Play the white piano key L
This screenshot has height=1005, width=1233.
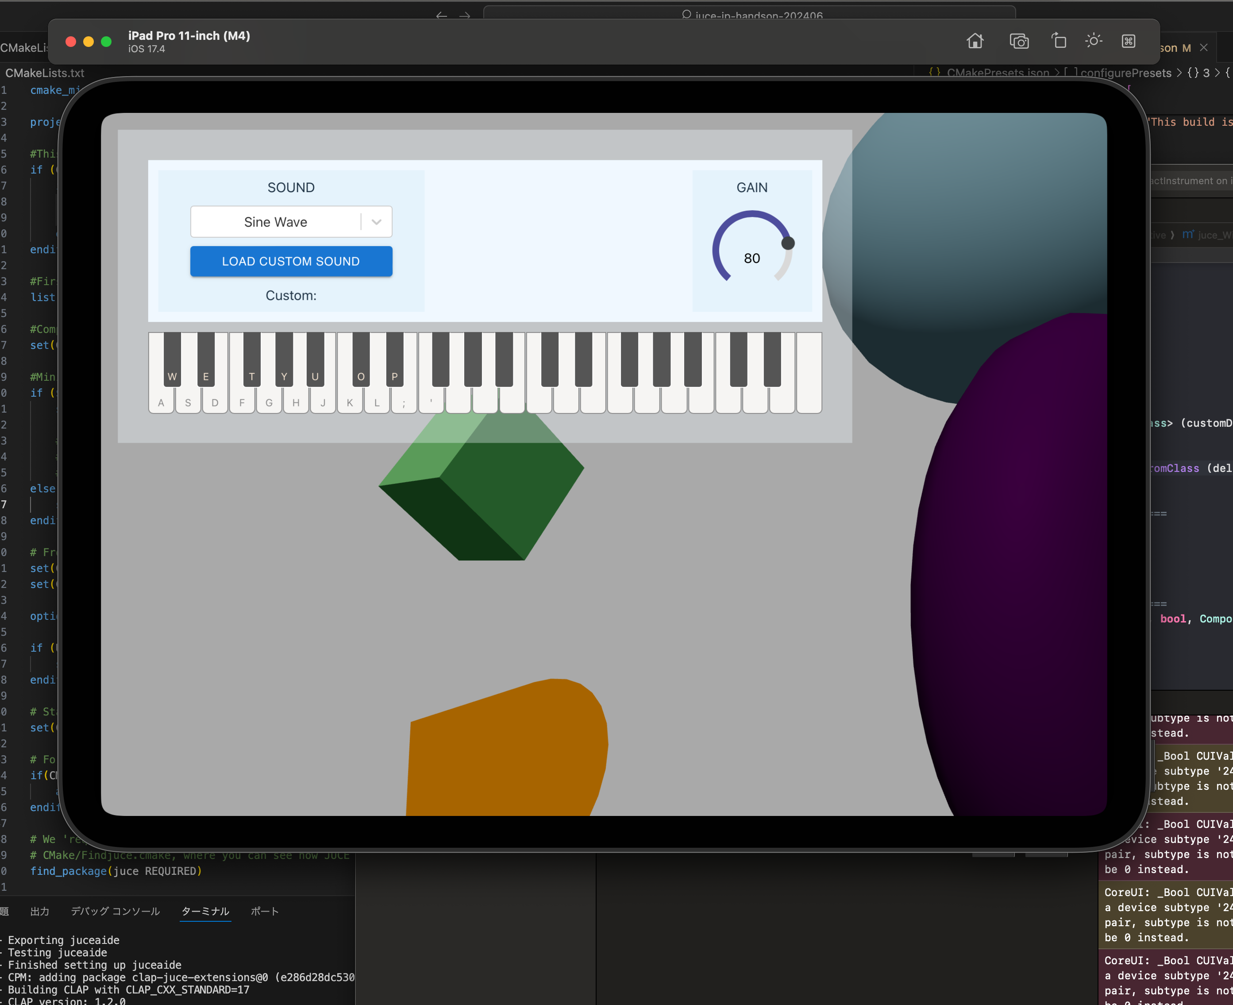tap(377, 401)
